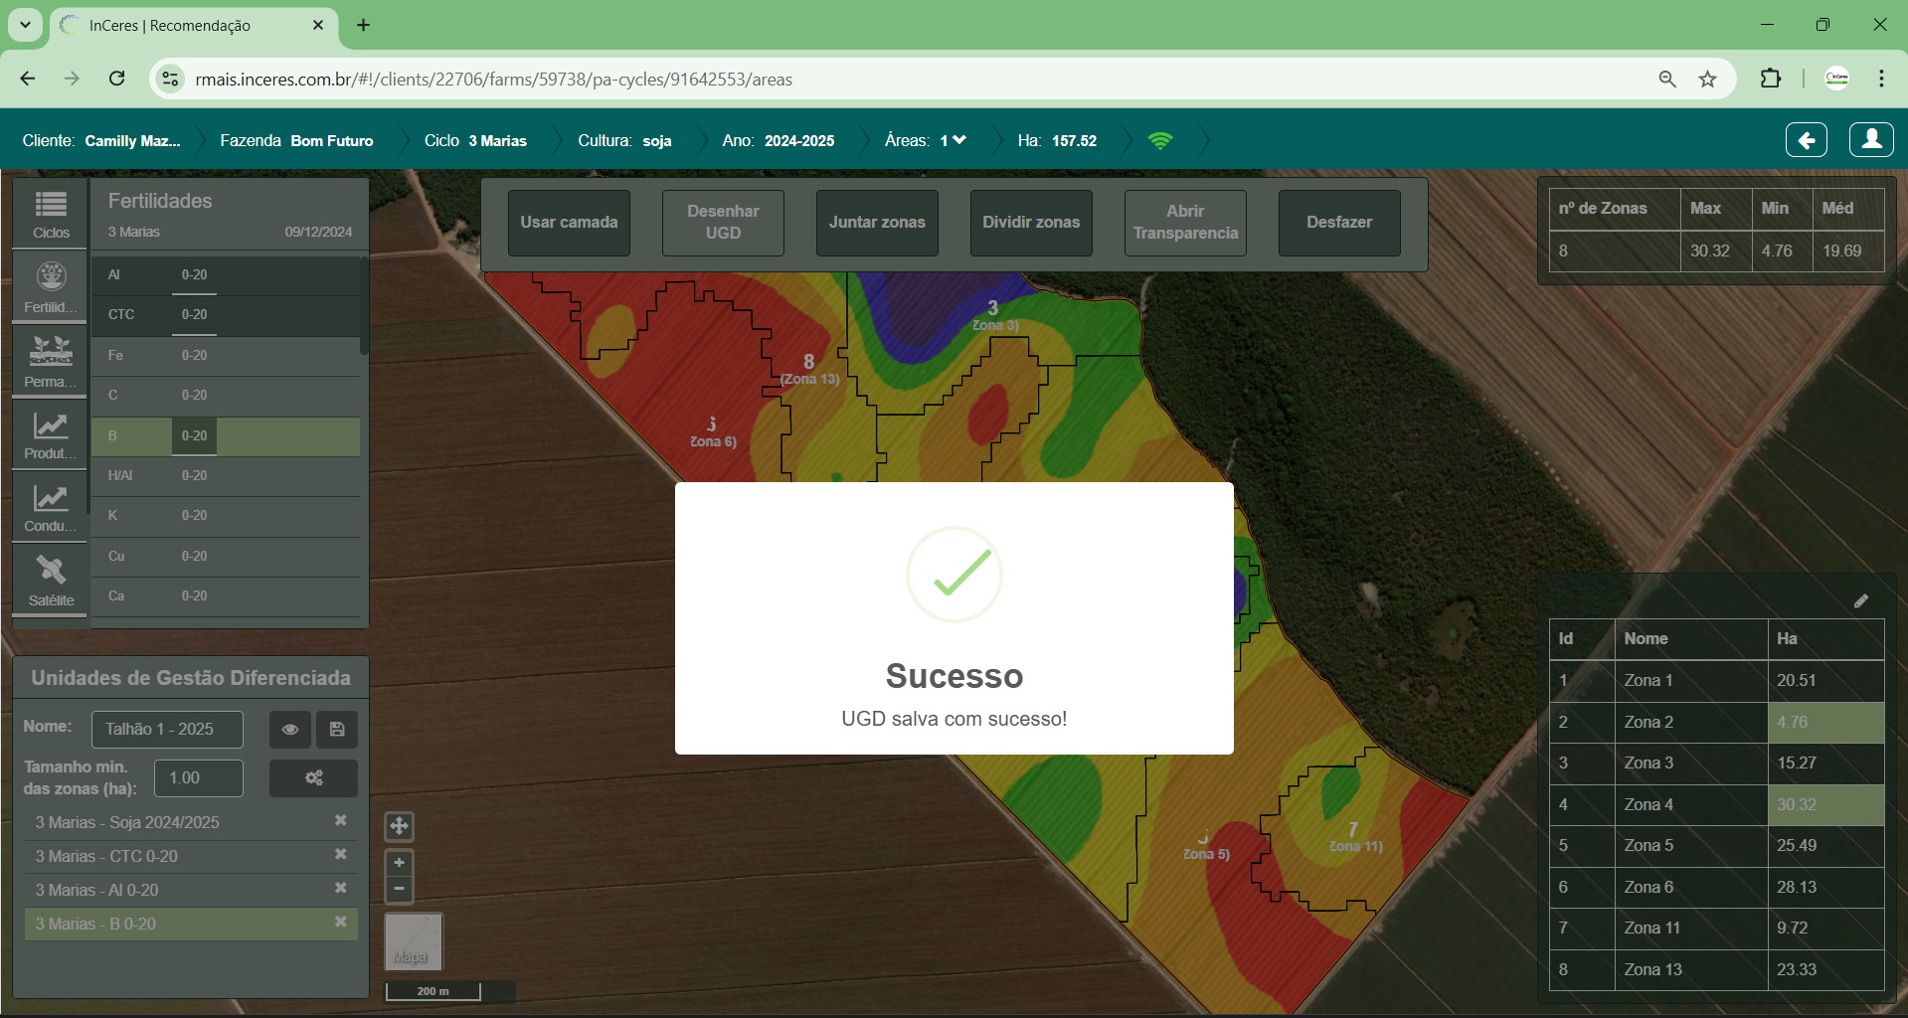Screen dimensions: 1908x1018
Task: Click the back arrow button in header
Action: click(x=1807, y=140)
